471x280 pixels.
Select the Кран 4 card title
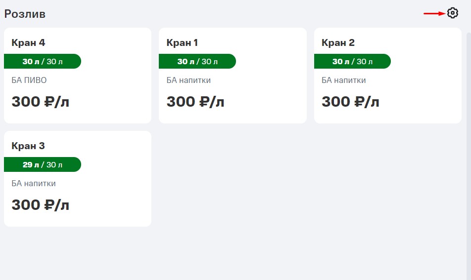click(28, 43)
